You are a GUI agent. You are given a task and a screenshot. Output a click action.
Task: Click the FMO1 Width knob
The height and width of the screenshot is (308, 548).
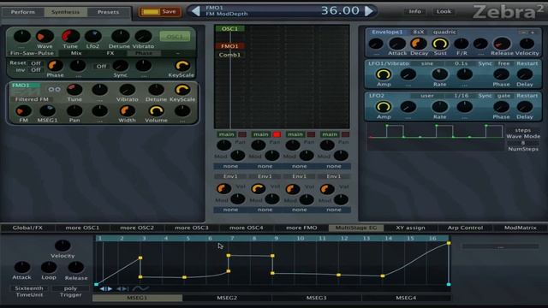tap(127, 111)
